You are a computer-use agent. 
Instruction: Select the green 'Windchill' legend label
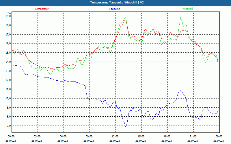(187, 9)
